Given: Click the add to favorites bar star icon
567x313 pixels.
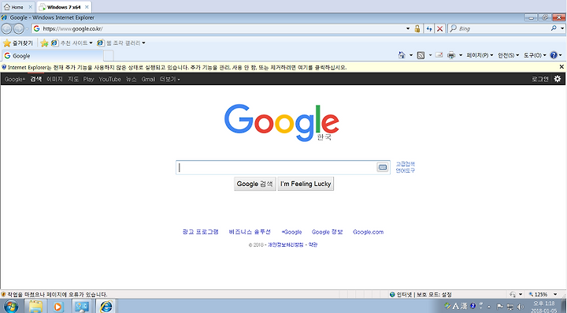Looking at the screenshot, I should 44,43.
